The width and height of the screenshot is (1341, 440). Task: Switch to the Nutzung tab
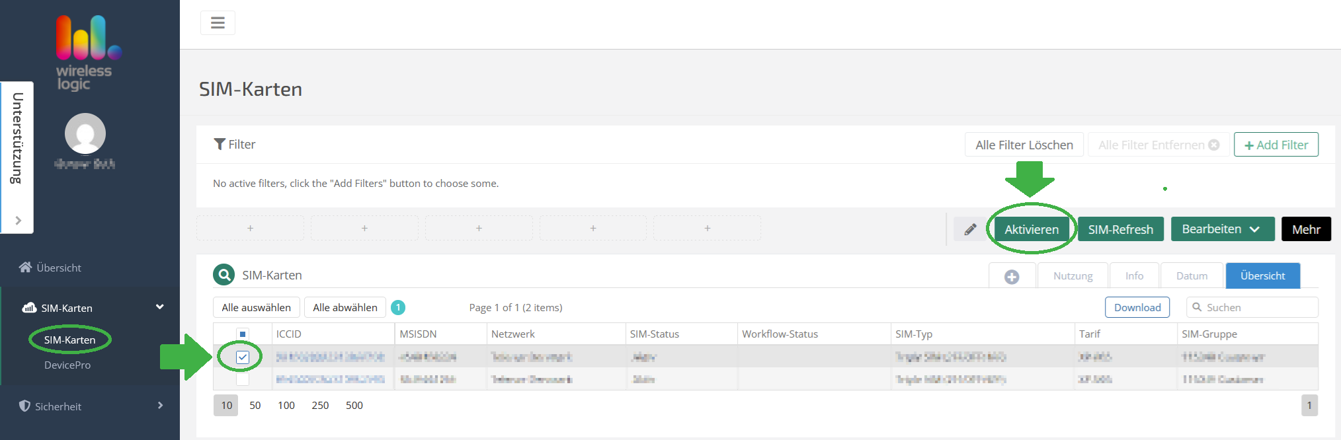pyautogui.click(x=1072, y=276)
